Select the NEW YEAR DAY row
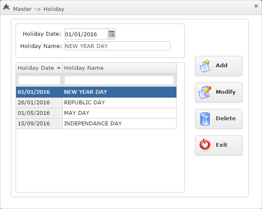262x209 pixels. click(96, 92)
